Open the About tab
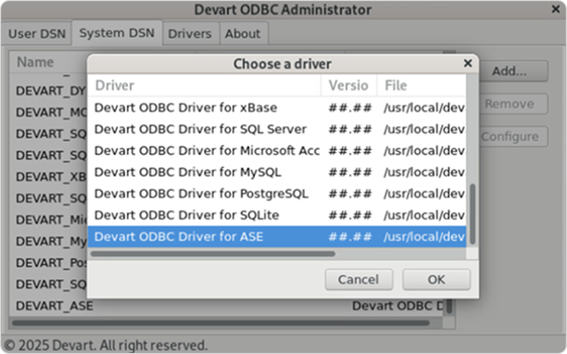The width and height of the screenshot is (567, 354). [x=243, y=33]
